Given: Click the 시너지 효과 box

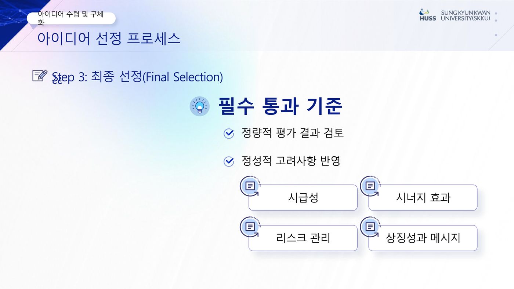Looking at the screenshot, I should tap(423, 198).
